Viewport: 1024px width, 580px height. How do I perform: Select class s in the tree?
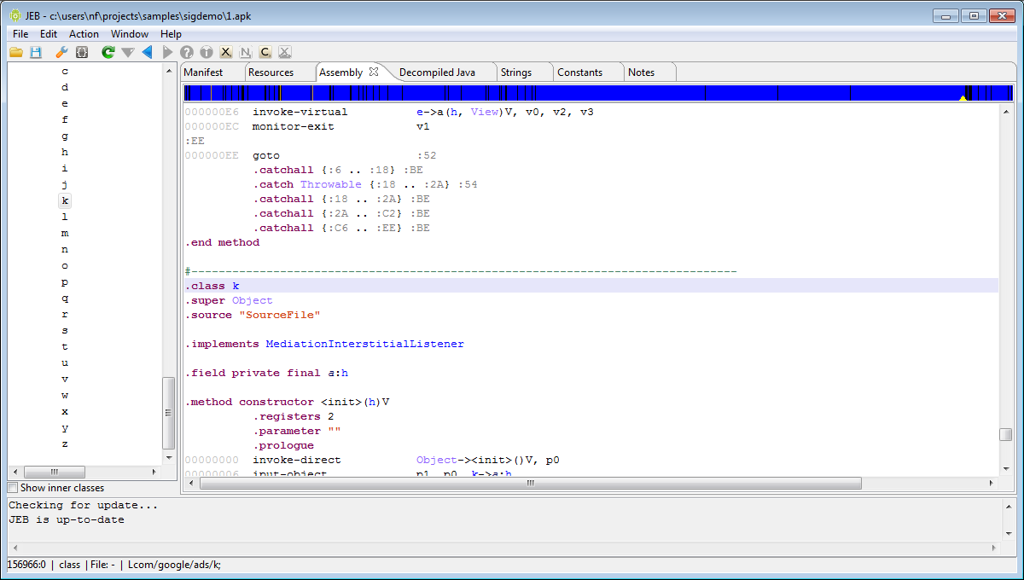(x=65, y=331)
